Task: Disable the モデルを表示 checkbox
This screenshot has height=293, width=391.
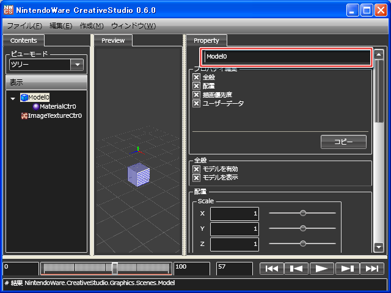Action: point(197,178)
